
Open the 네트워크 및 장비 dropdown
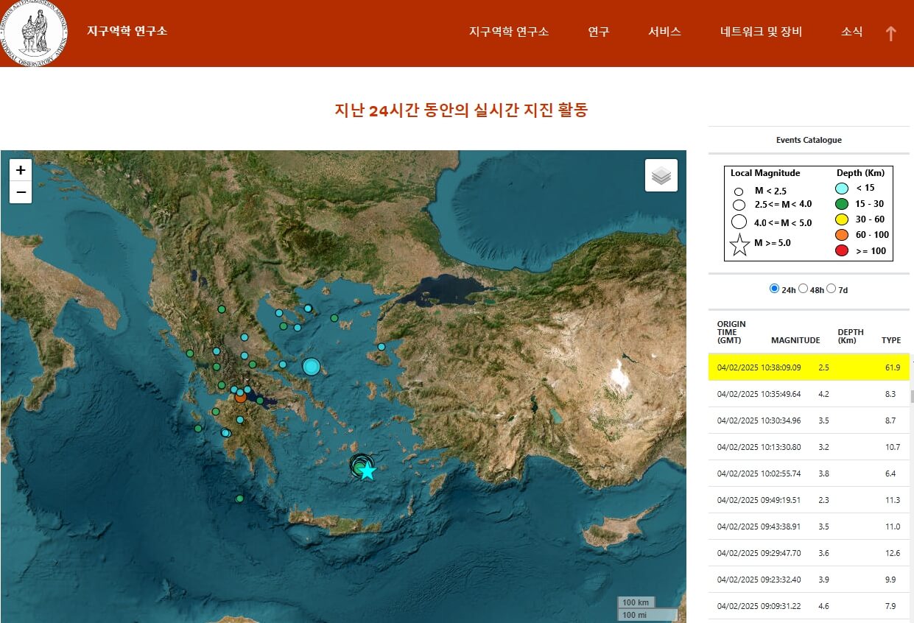(761, 32)
